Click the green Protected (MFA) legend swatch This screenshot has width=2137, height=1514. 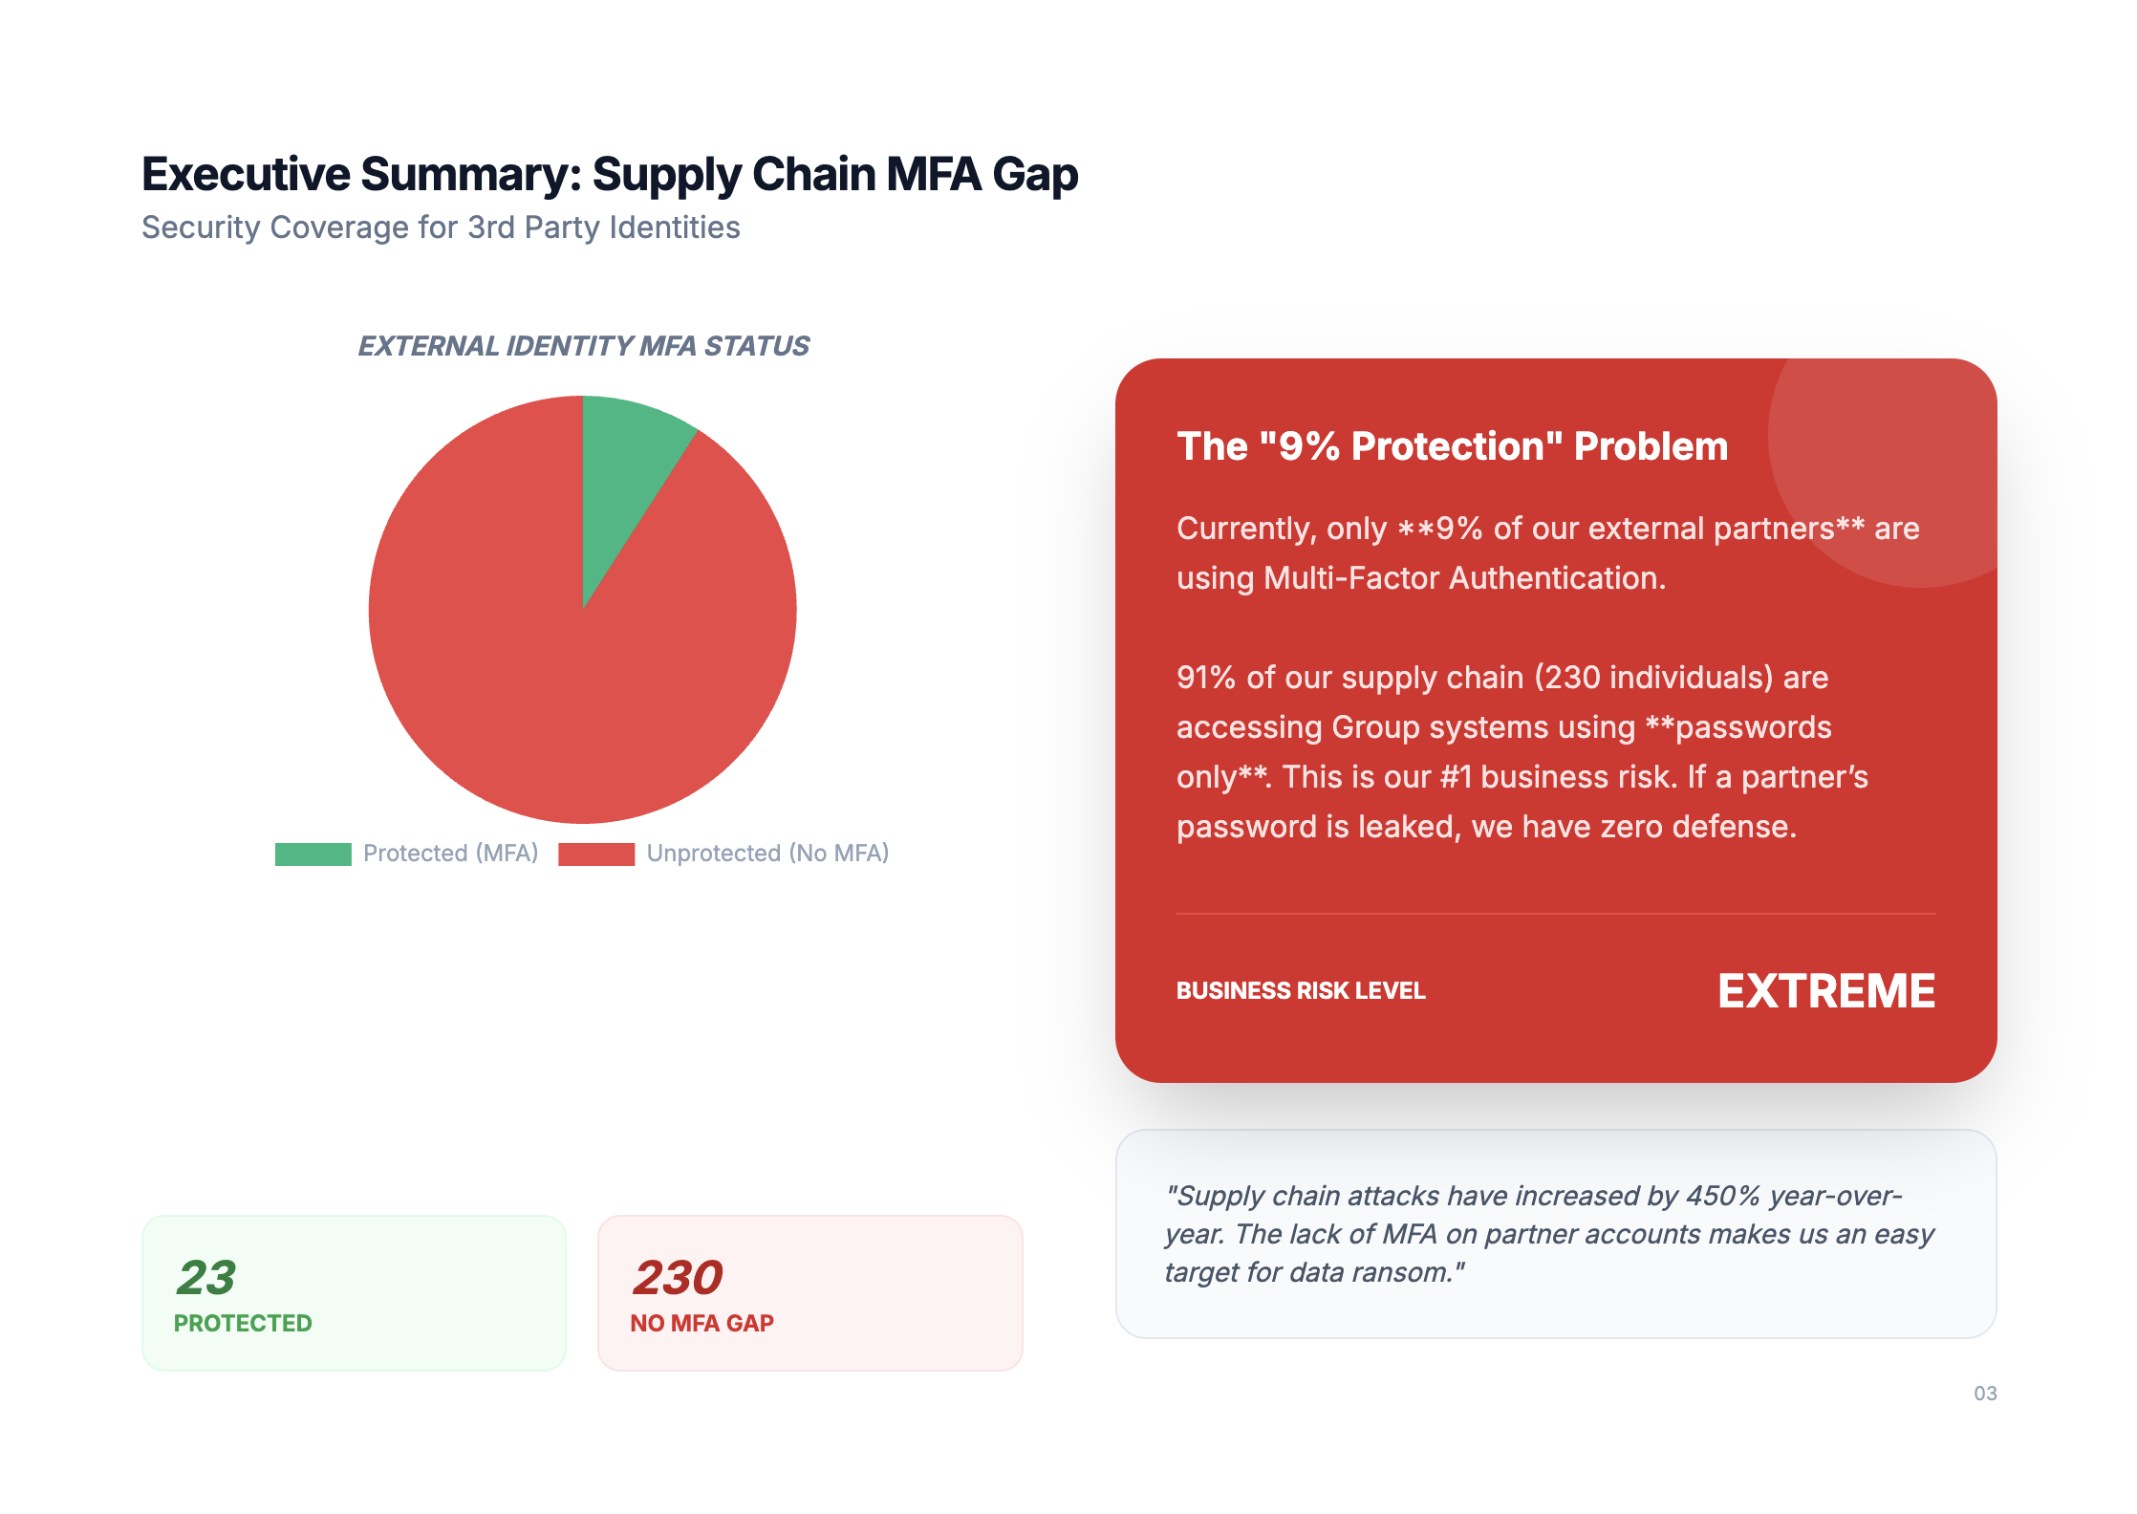pyautogui.click(x=313, y=854)
